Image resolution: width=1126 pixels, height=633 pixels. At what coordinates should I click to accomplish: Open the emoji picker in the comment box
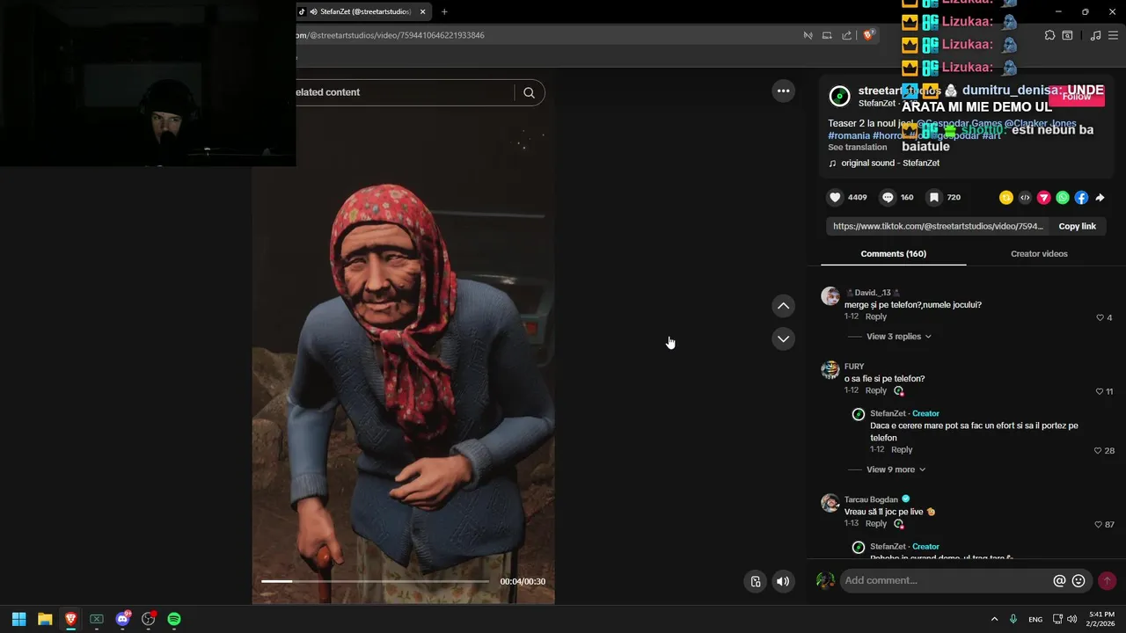(x=1078, y=581)
